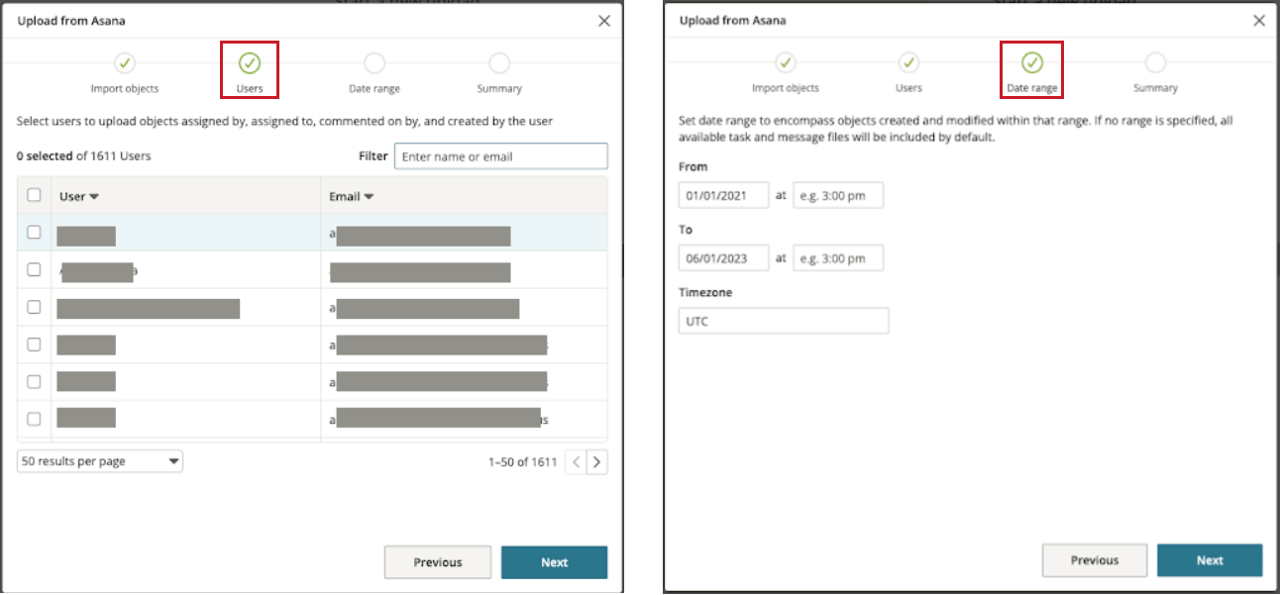This screenshot has height=595, width=1280.
Task: Sort by the Email column header
Action: (351, 196)
